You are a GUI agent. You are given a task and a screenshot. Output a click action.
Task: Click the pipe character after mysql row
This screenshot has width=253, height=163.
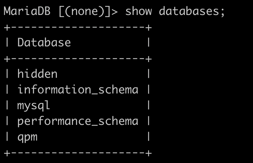click(x=149, y=105)
